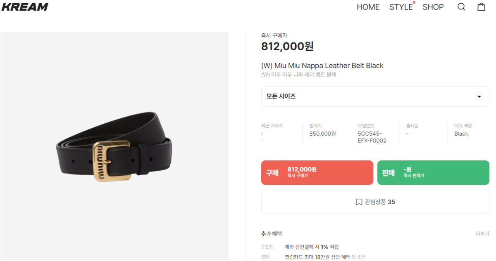Click the dropdown arrow in 모든 사이즈
496x261 pixels.
(479, 96)
